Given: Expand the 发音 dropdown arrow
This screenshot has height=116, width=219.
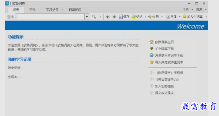Looking at the screenshot, I should pos(162,17).
